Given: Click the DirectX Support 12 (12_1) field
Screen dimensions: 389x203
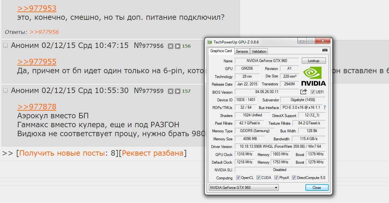Looking at the screenshot, I should 312,115.
